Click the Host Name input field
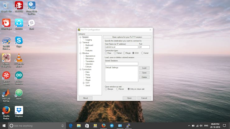Viewport: 230px width, 129px height. pos(121,47)
